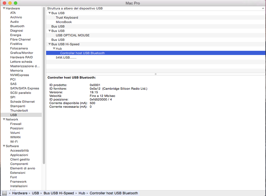
Task: Open Installazioni under Software
Action: (19, 186)
